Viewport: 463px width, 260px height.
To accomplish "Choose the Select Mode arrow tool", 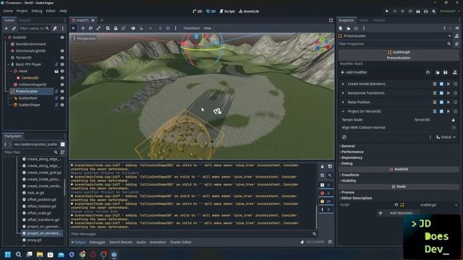I will (x=74, y=28).
